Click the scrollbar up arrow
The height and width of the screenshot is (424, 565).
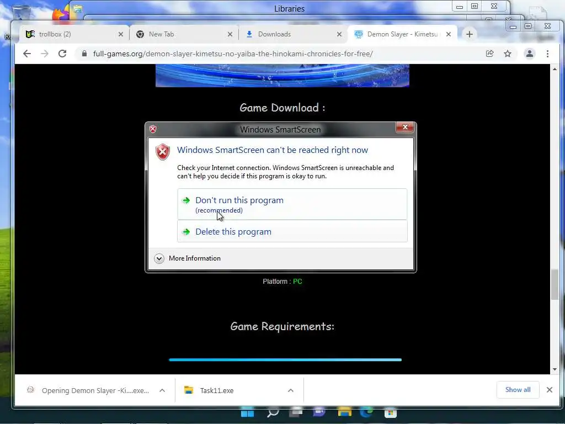pos(555,69)
